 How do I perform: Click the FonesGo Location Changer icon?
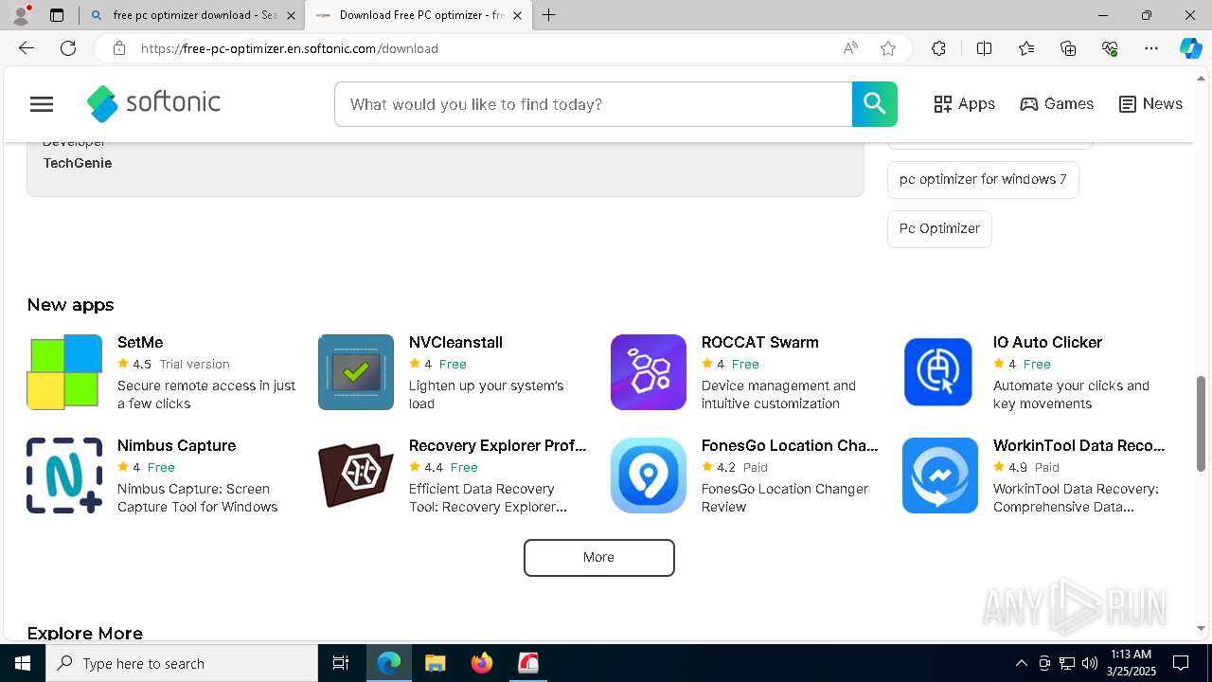(649, 476)
